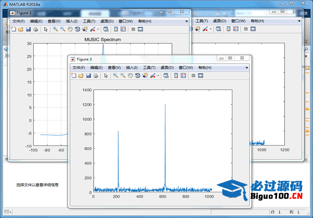
Task: Select the Pan hand tool in Figure 3
Action: pyautogui.click(x=130, y=75)
